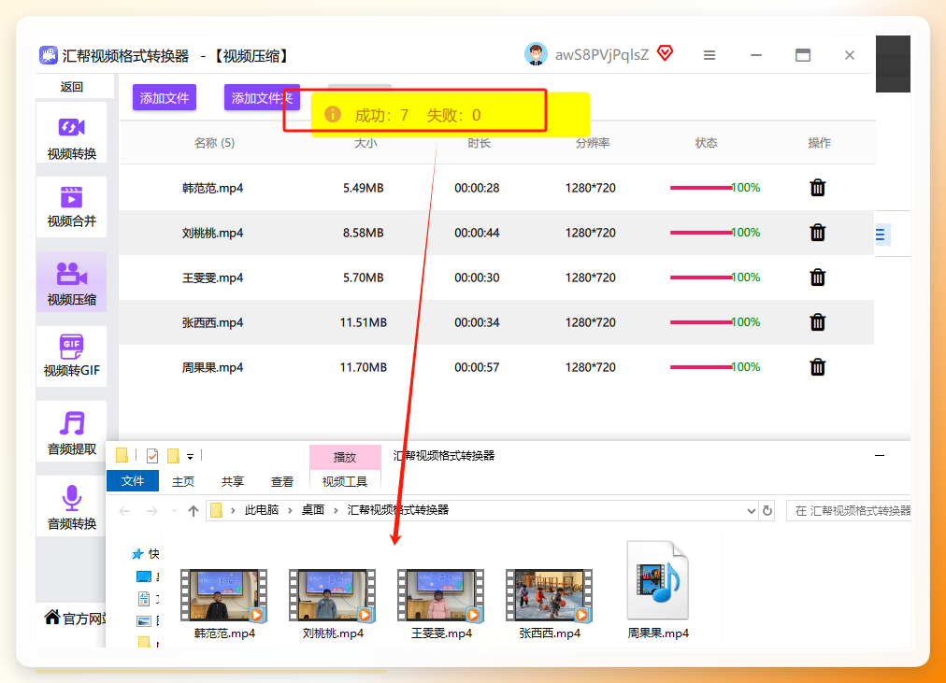946x683 pixels.
Task: Click the new folder icon in Explorer toolbar
Action: [173, 456]
